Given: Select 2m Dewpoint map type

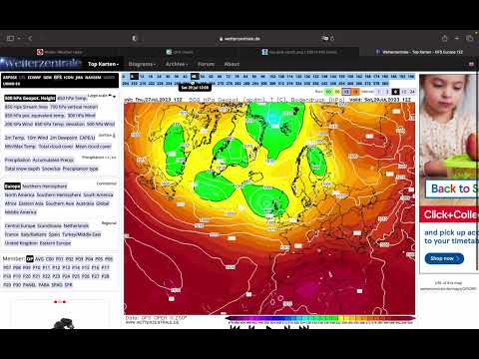Looking at the screenshot, I should coord(63,138).
